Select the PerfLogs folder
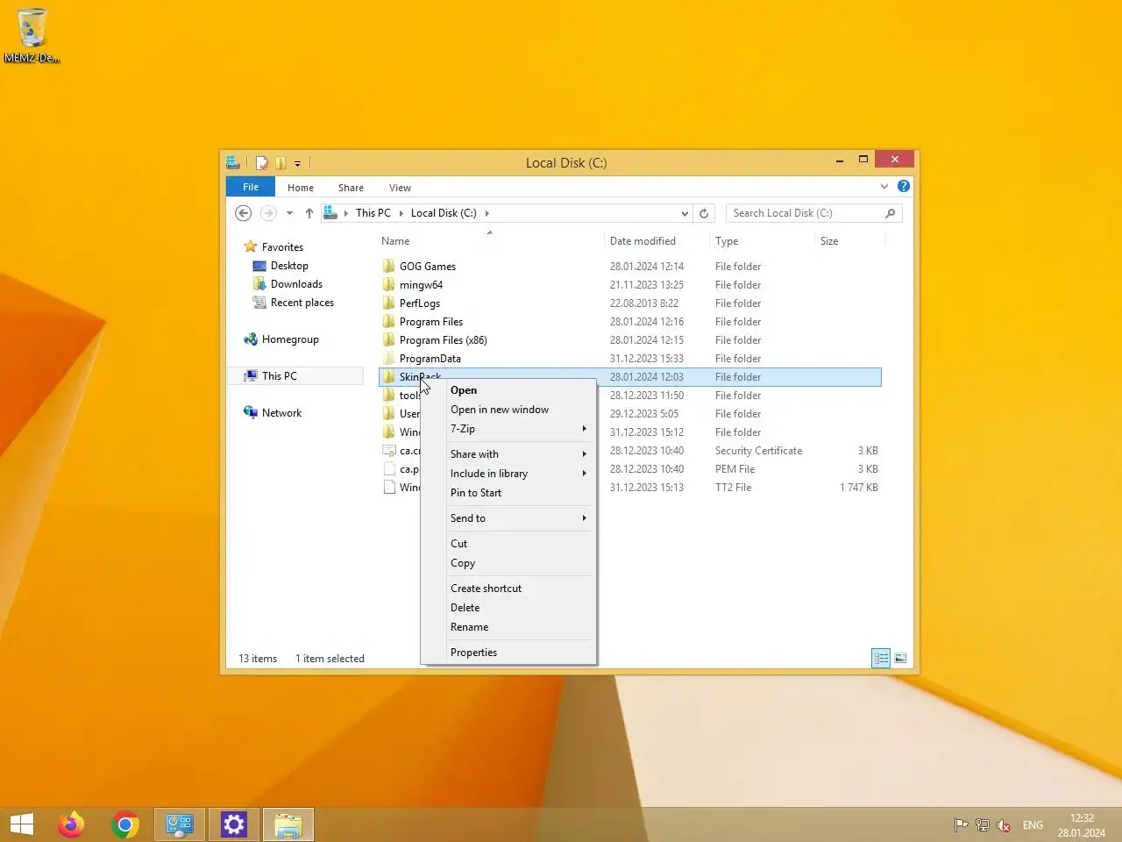The height and width of the screenshot is (842, 1122). point(420,303)
